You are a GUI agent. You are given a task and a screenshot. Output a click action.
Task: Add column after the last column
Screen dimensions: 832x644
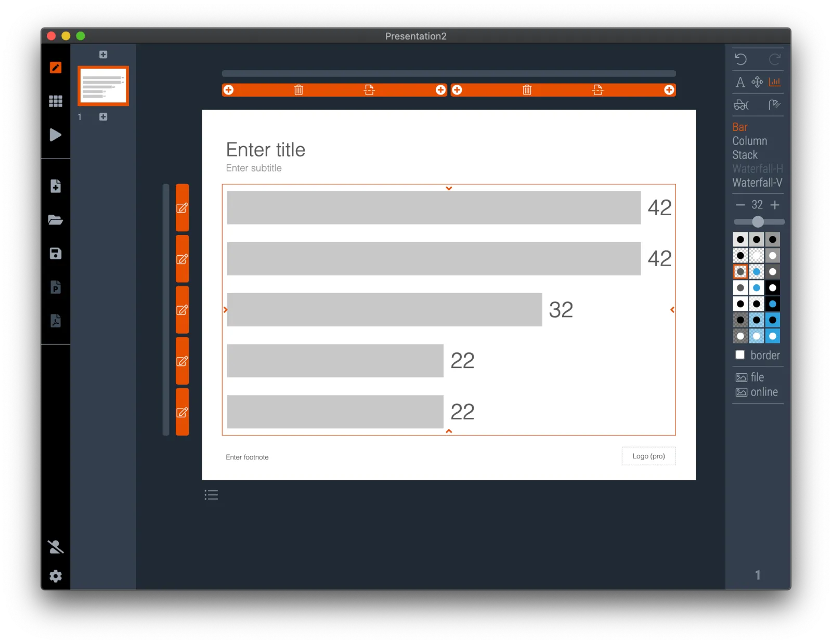pyautogui.click(x=669, y=90)
